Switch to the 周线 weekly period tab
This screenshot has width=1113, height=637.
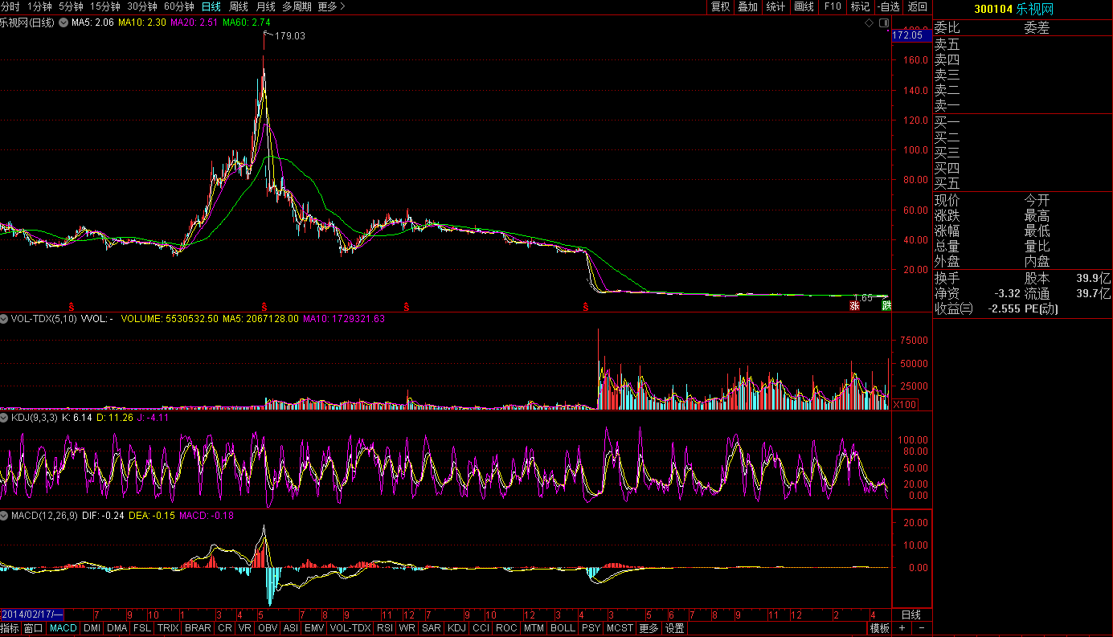coord(239,6)
